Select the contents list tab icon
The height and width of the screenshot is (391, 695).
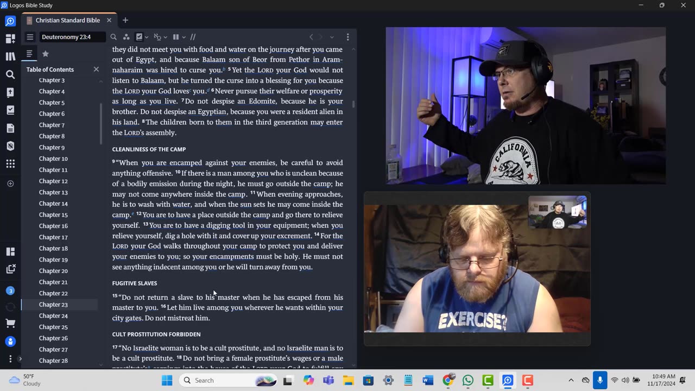point(29,54)
